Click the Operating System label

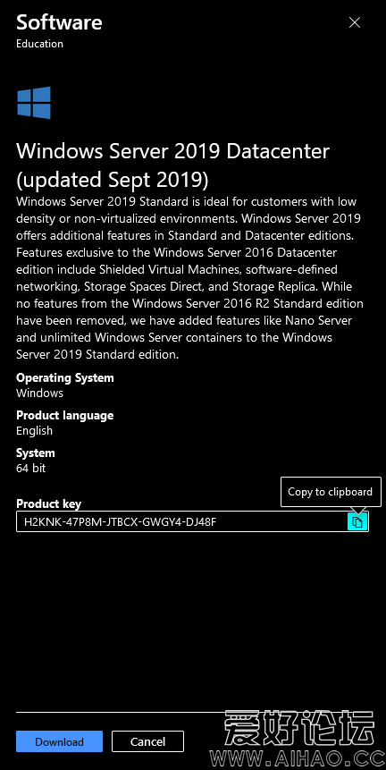(64, 378)
